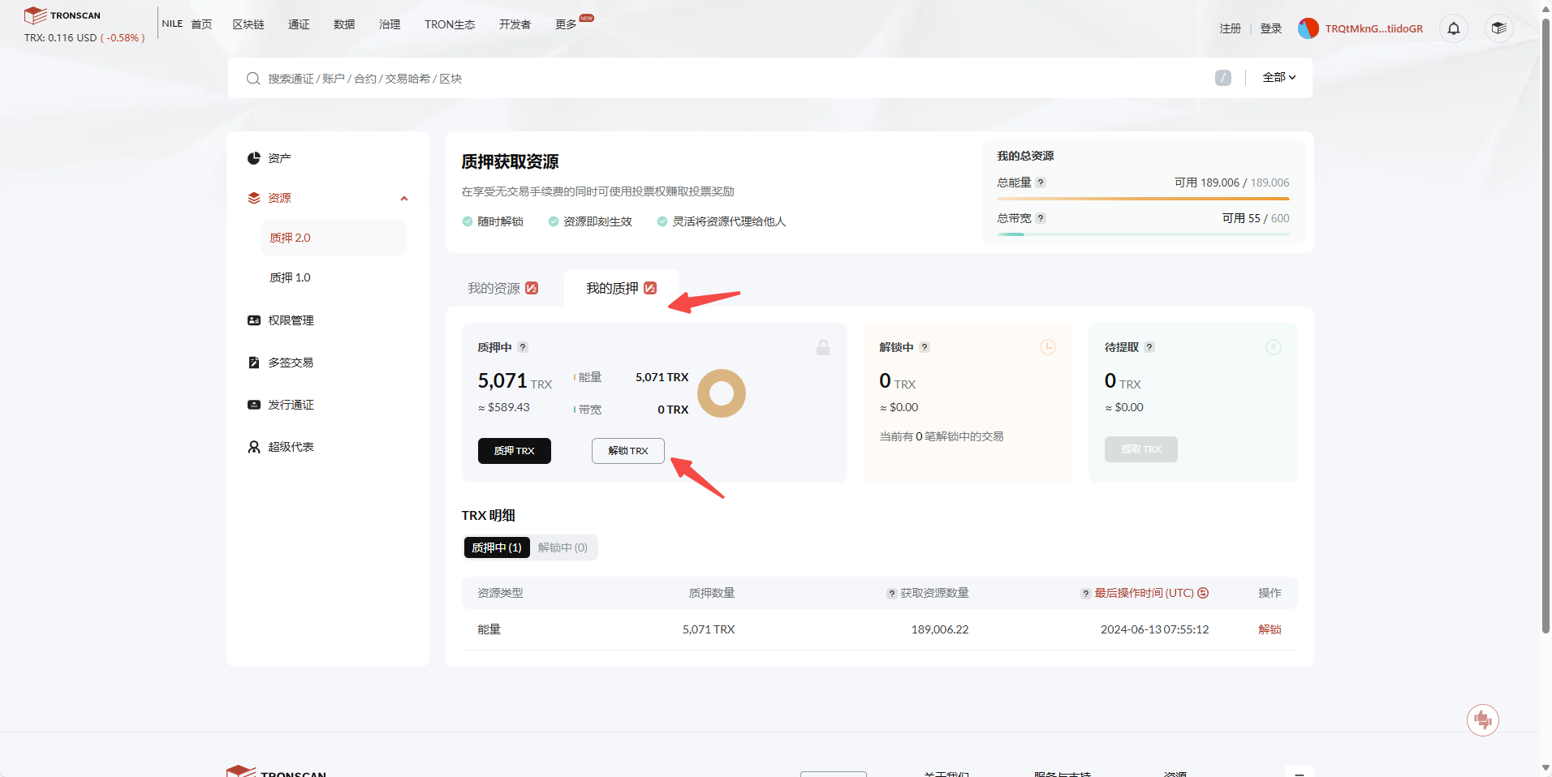The width and height of the screenshot is (1552, 777).
Task: Click the 2024-06-13 07:55:12 timestamp
Action: pos(1154,629)
